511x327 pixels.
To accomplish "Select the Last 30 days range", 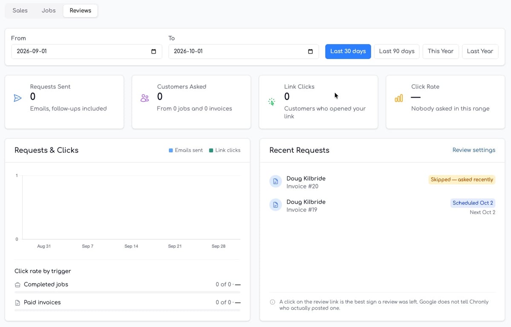I will (348, 52).
